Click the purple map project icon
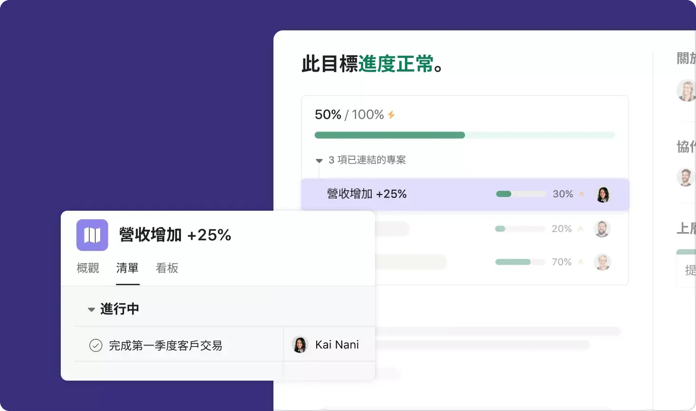696x411 pixels. (92, 235)
